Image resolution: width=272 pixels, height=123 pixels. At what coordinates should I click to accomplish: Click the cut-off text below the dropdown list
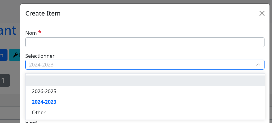pos(31,122)
